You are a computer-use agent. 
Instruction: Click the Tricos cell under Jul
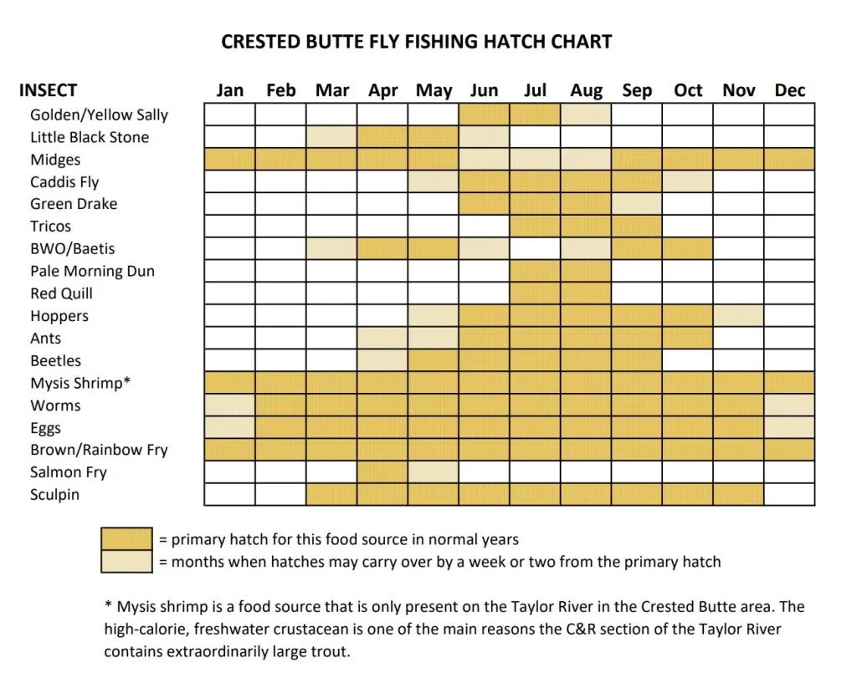click(x=535, y=227)
